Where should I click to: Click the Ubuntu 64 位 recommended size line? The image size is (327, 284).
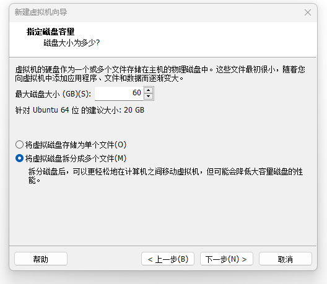(80, 110)
